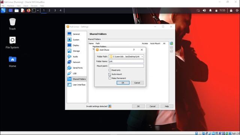Click the volume speaker icon in Kali panel
This screenshot has width=240, height=135.
[204, 10]
